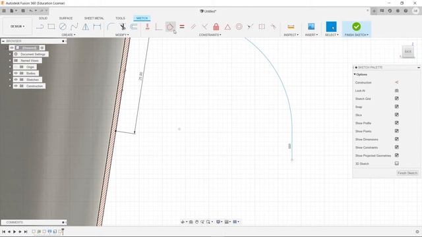Apply the Tangent constraint
Viewport: 422px width, 237px height.
170,26
